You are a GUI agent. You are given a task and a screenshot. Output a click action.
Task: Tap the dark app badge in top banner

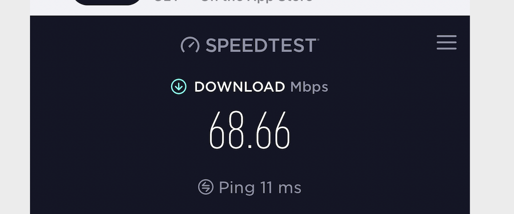(108, 2)
